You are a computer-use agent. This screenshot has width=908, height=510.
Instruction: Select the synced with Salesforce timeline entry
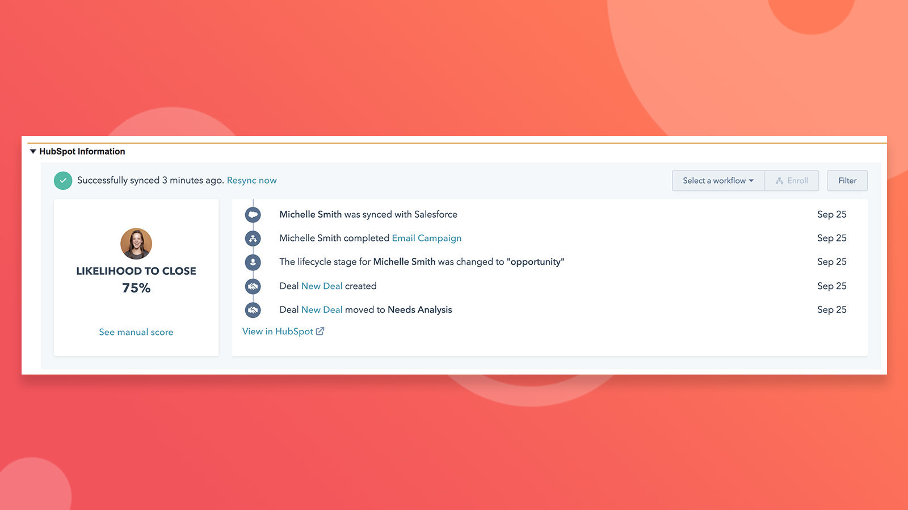368,215
